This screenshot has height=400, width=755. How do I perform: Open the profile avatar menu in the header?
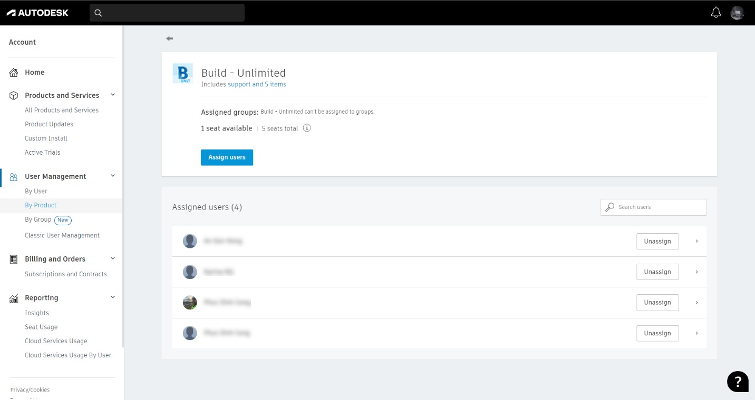[x=737, y=13]
